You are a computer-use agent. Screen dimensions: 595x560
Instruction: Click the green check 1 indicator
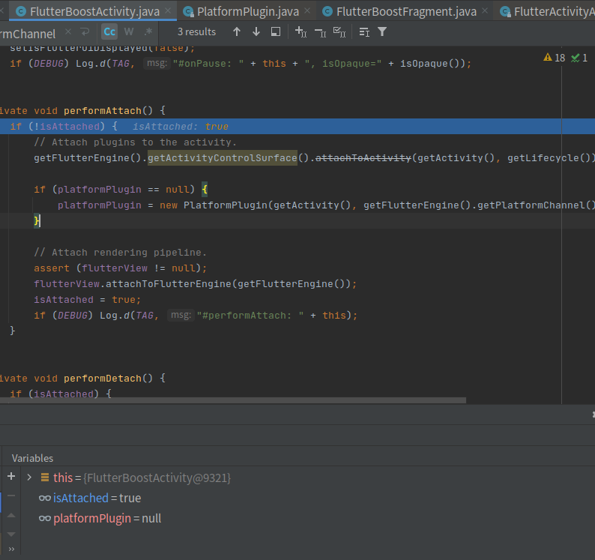click(579, 58)
